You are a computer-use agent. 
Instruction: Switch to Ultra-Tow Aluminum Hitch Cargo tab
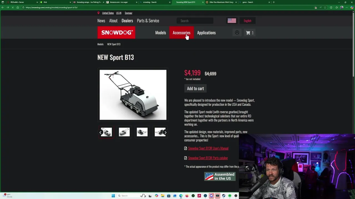[x=222, y=2]
